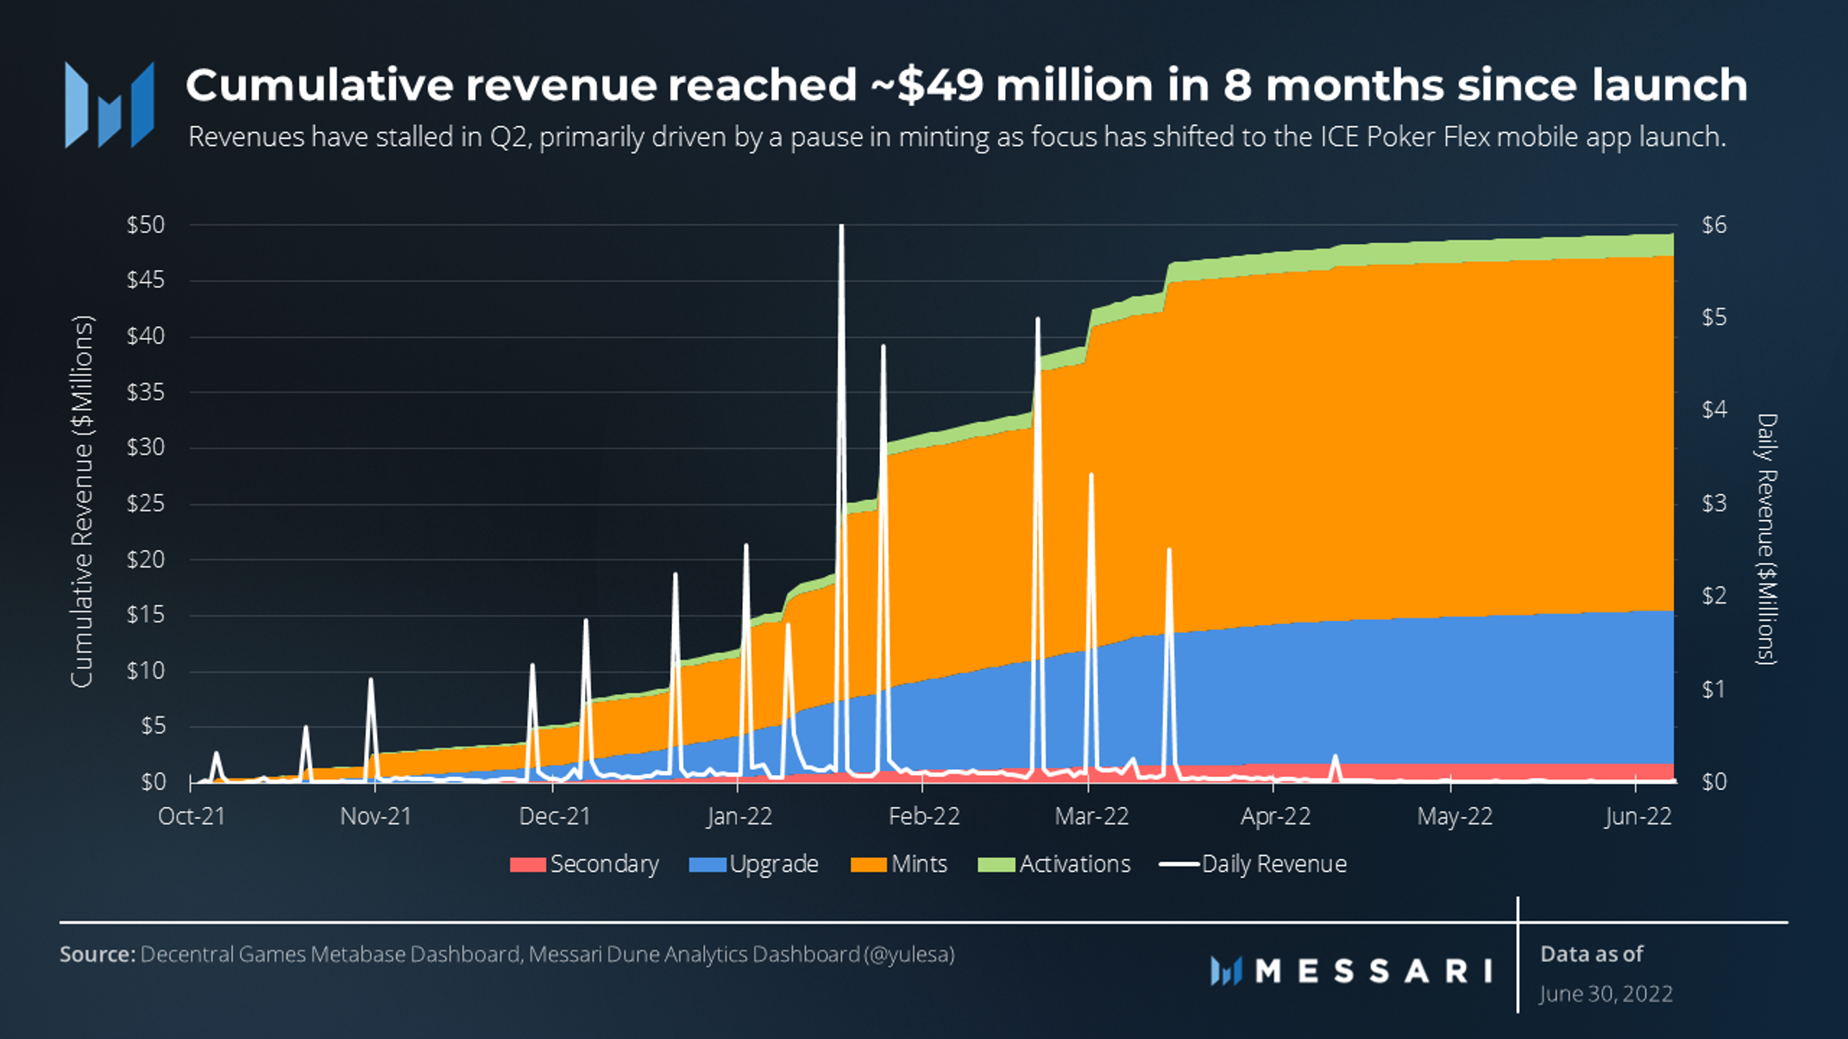This screenshot has height=1039, width=1848.
Task: Click the red Secondary legend swatch
Action: 527,864
